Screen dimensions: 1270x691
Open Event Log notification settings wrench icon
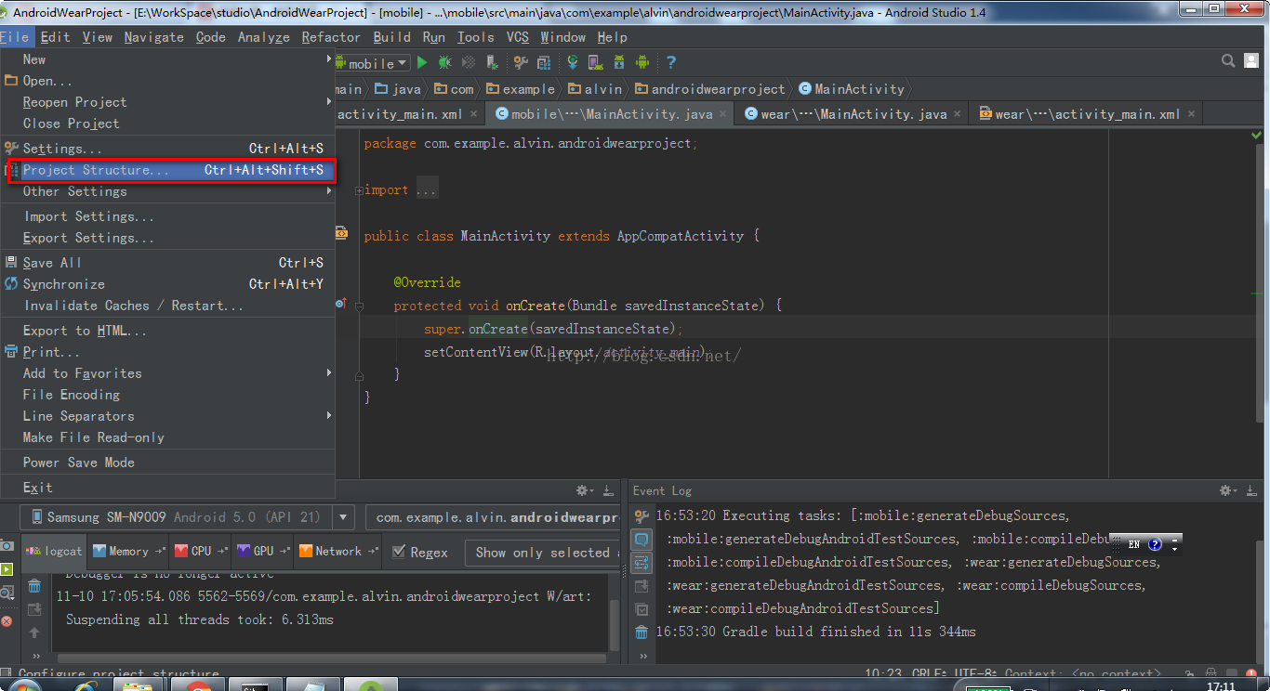(x=642, y=516)
